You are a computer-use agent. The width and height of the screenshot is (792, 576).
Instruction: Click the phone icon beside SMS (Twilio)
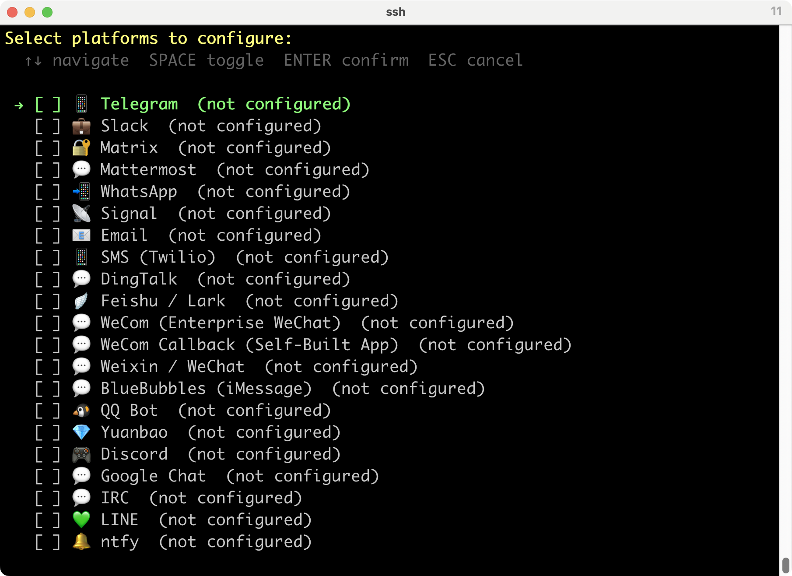pyautogui.click(x=81, y=257)
